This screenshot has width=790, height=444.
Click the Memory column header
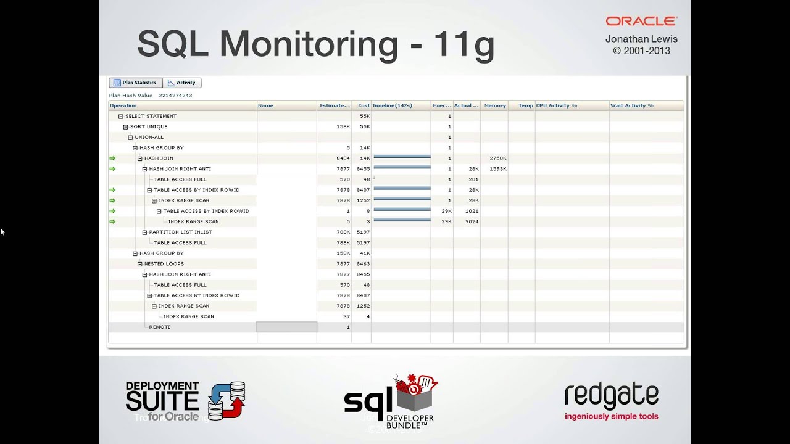click(494, 105)
